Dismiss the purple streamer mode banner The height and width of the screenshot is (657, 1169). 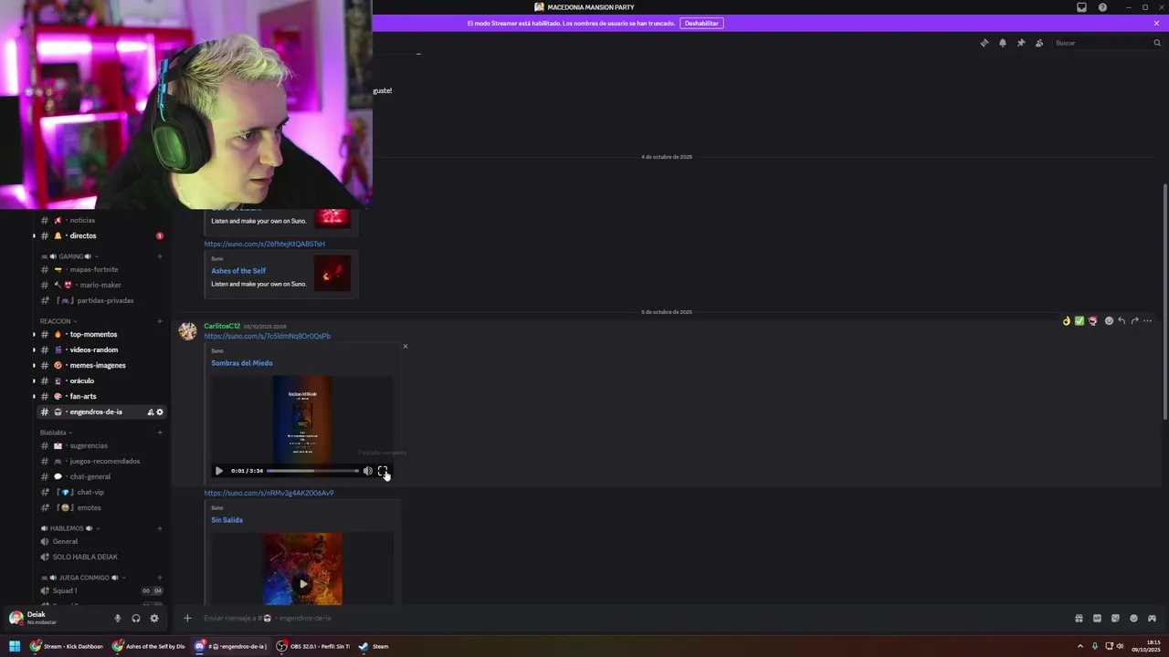pyautogui.click(x=1156, y=23)
